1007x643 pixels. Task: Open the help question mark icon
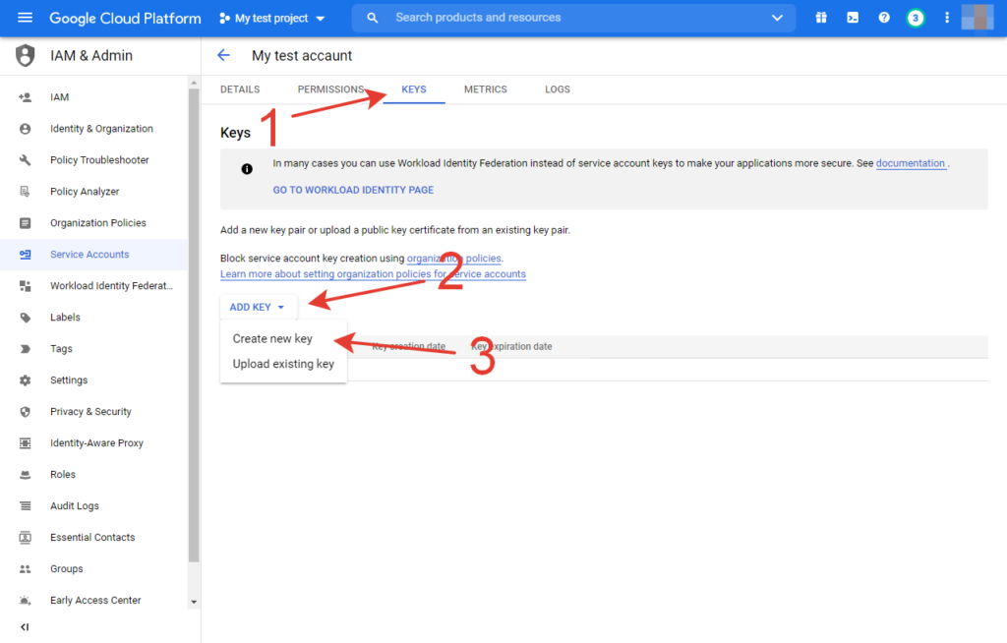click(x=884, y=18)
